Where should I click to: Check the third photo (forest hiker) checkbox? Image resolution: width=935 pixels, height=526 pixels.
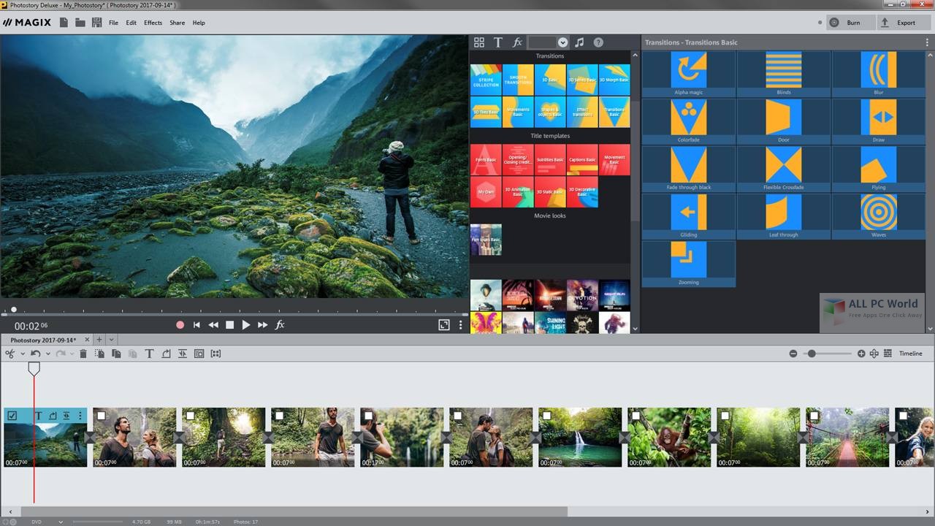click(x=191, y=415)
